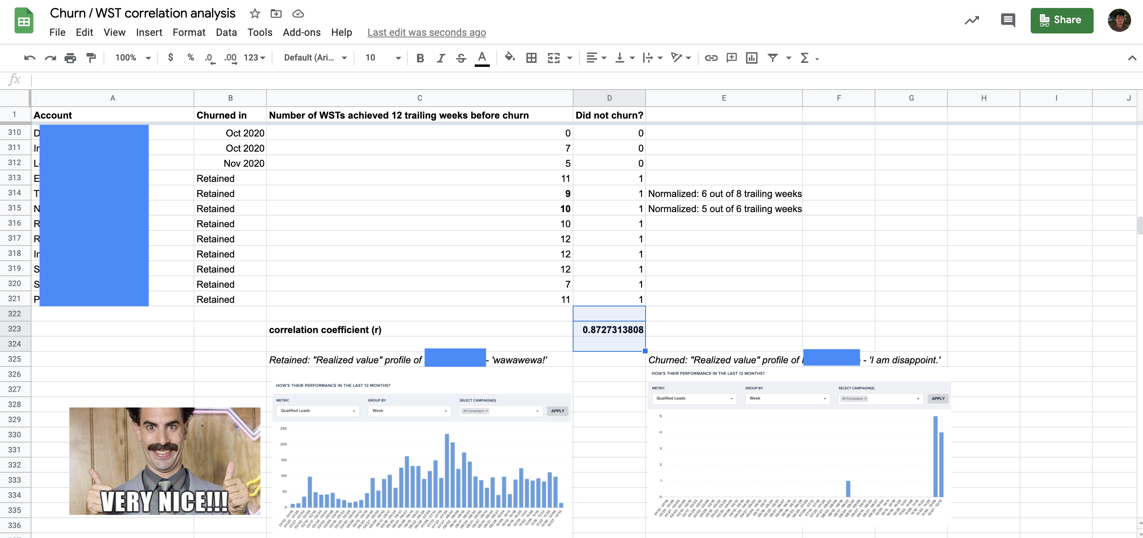Open the Add-ons menu
Screen dimensions: 1143x538
click(302, 32)
